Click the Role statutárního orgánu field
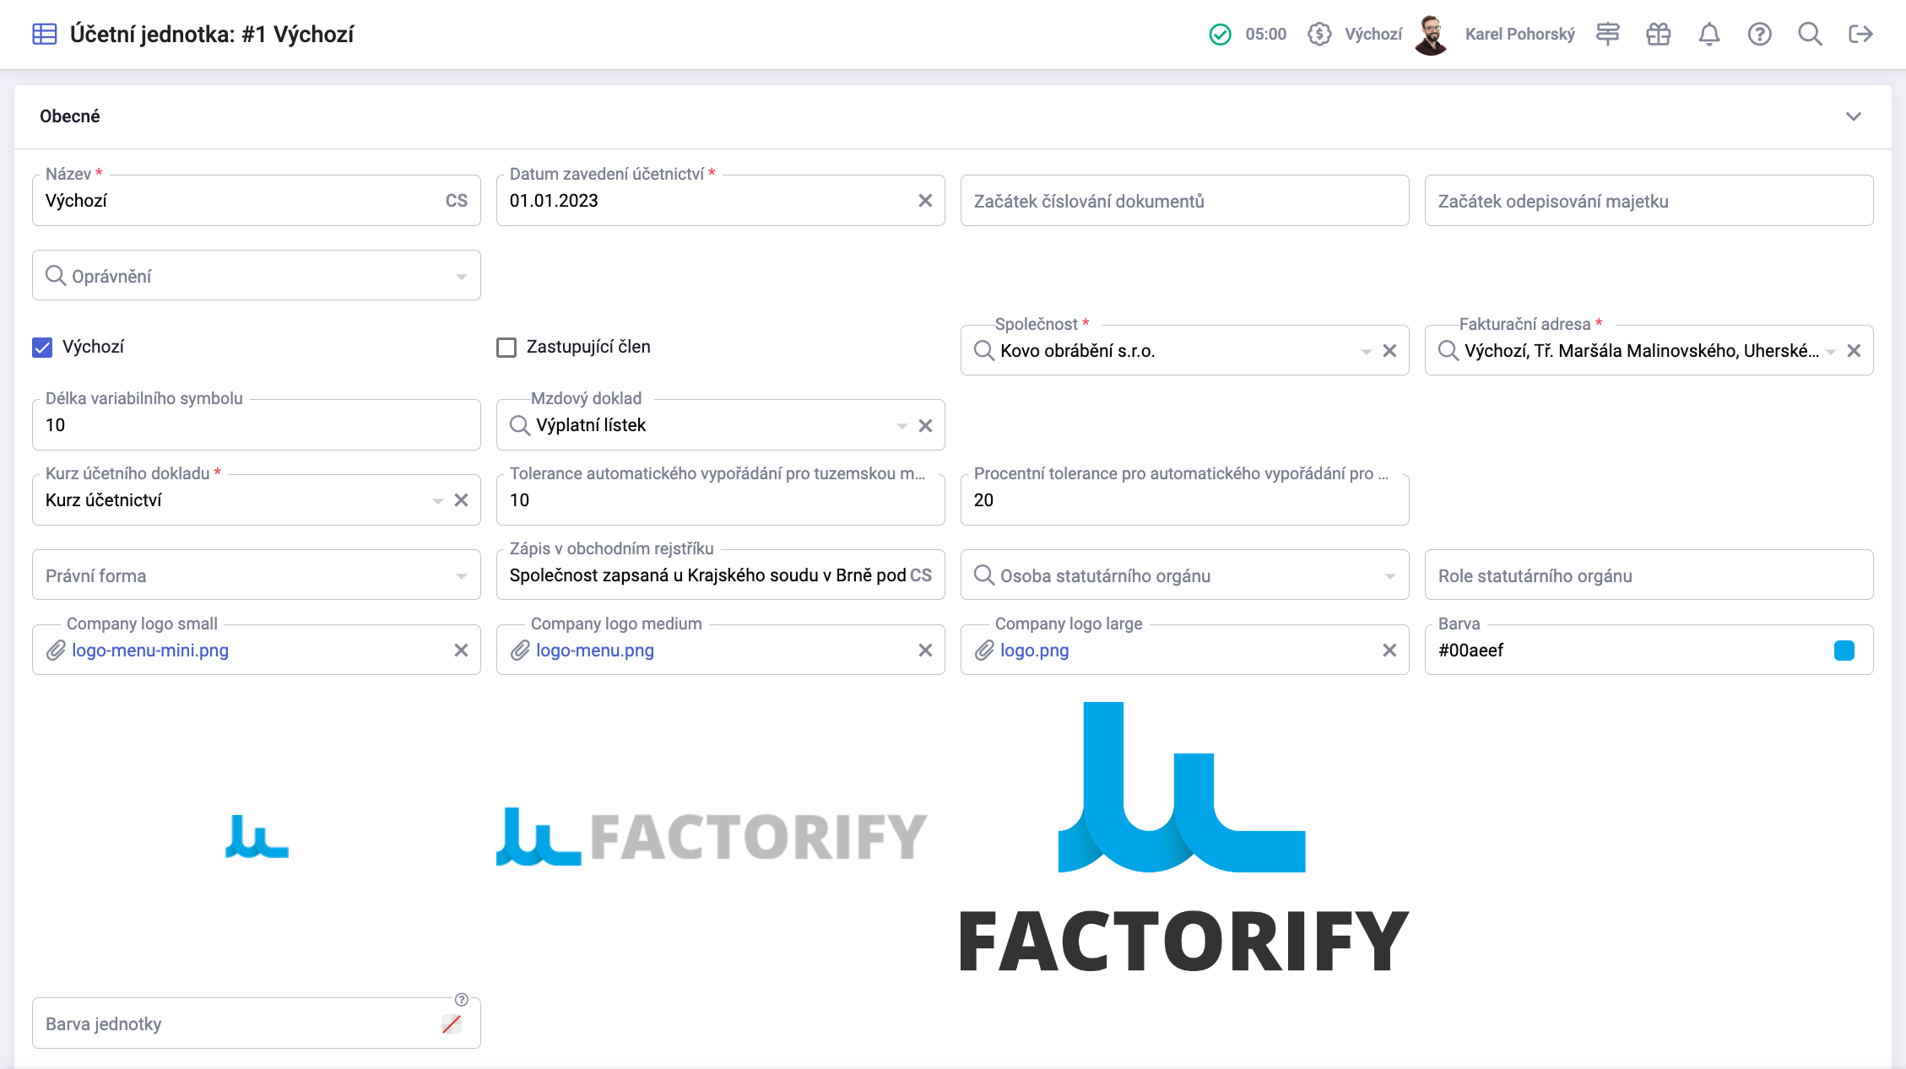 point(1649,575)
